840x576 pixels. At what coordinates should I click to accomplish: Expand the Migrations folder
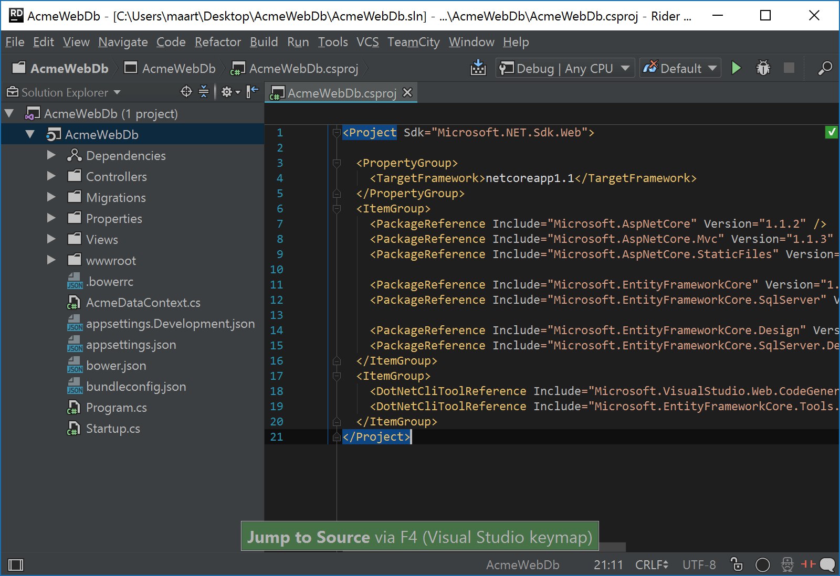51,197
